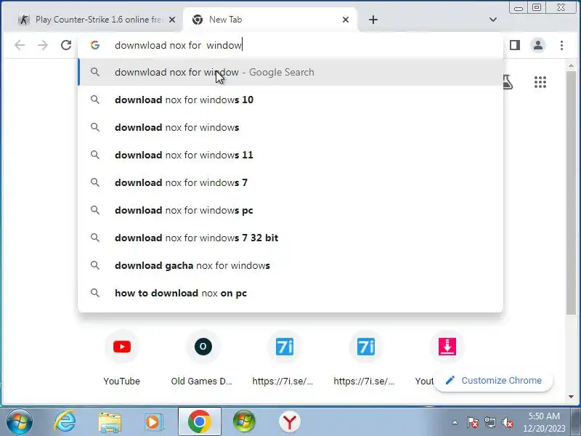Open Action Center flag icon
Screen dimensions: 581x436
click(472, 422)
